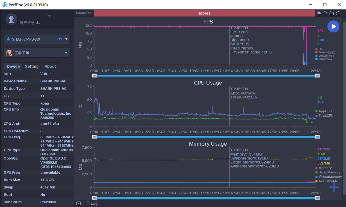Screen dimensions: 346x207
Task: Expand the bottom log panel arrow
Action: point(79,204)
